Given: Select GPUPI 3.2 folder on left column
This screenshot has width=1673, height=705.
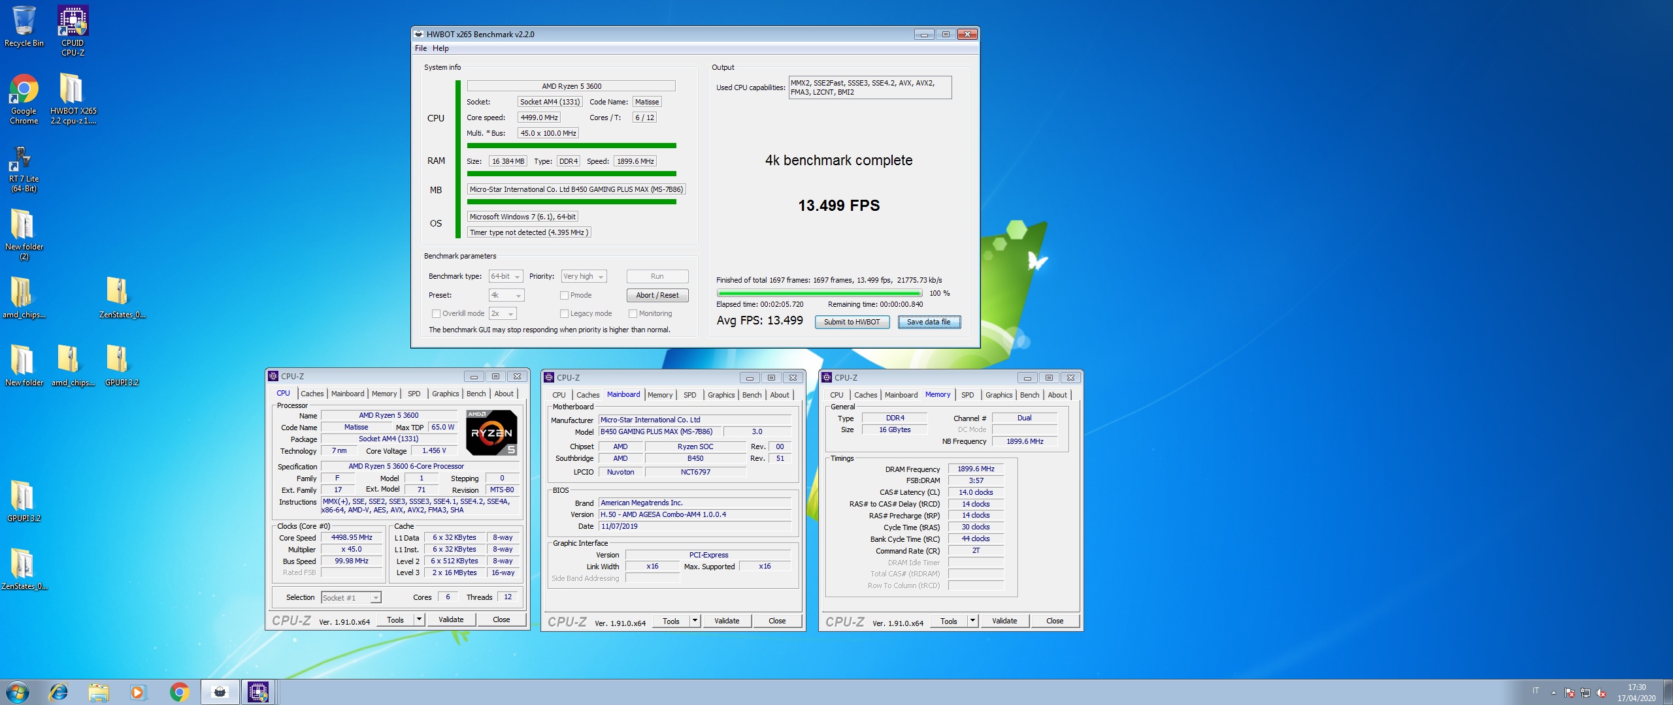Looking at the screenshot, I should point(24,501).
